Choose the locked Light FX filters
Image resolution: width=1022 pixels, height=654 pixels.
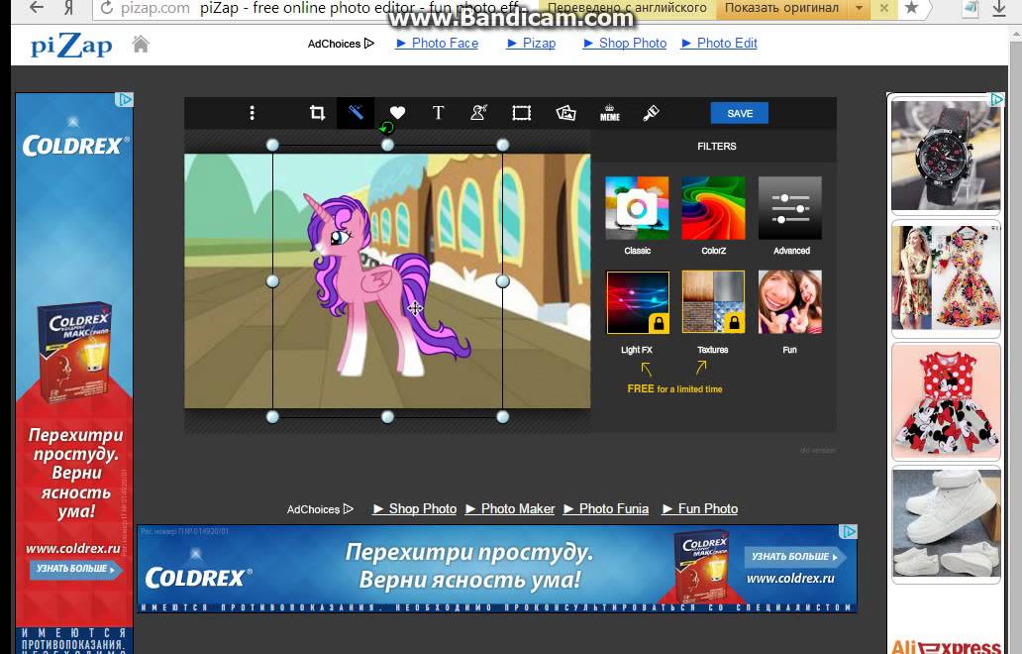click(x=638, y=302)
